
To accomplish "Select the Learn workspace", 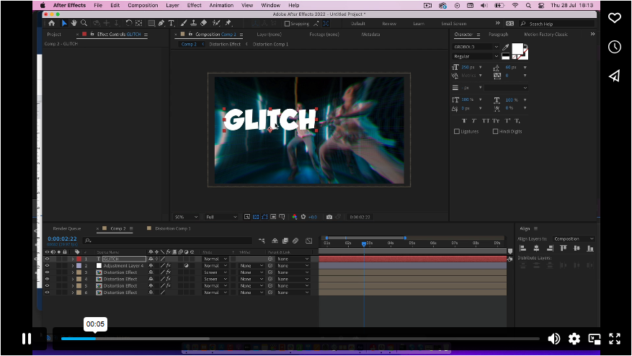I will pyautogui.click(x=419, y=24).
